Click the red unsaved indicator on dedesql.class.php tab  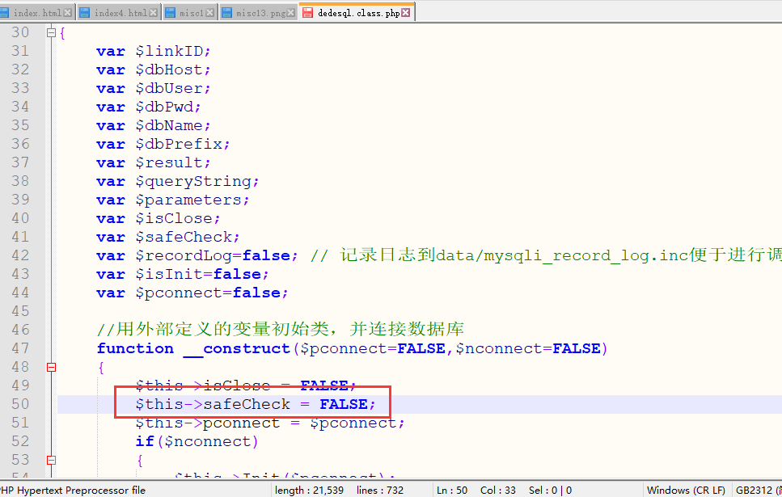click(x=308, y=11)
